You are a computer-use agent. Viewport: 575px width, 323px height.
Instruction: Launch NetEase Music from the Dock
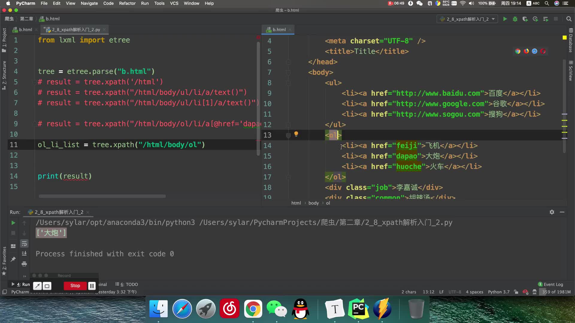point(229,309)
